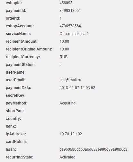Click the ipAddress value 10.70.12.102
Viewport: 133px width, 162px height.
(71, 134)
